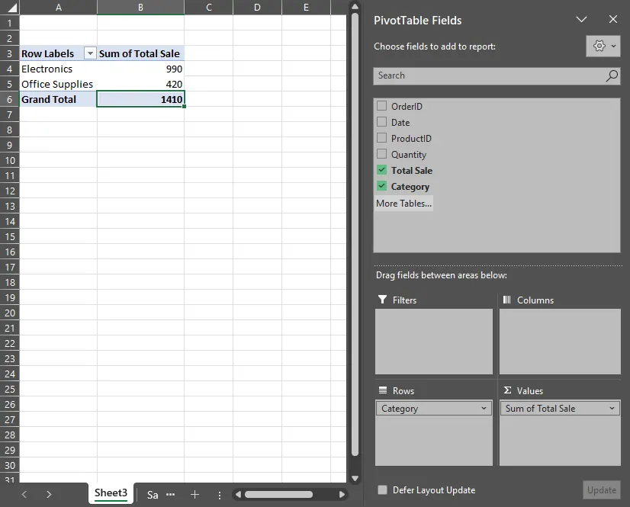This screenshot has height=507, width=630.
Task: Click the field Search input box
Action: 488,75
